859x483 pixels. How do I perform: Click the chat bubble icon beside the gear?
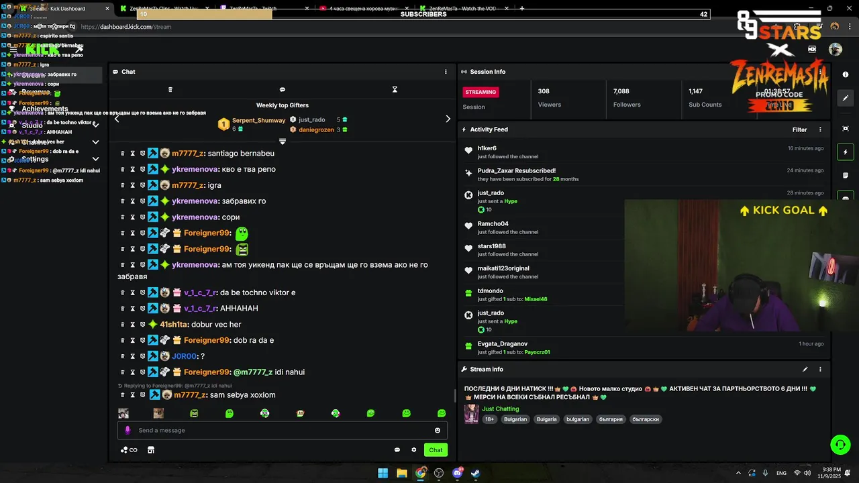397,450
